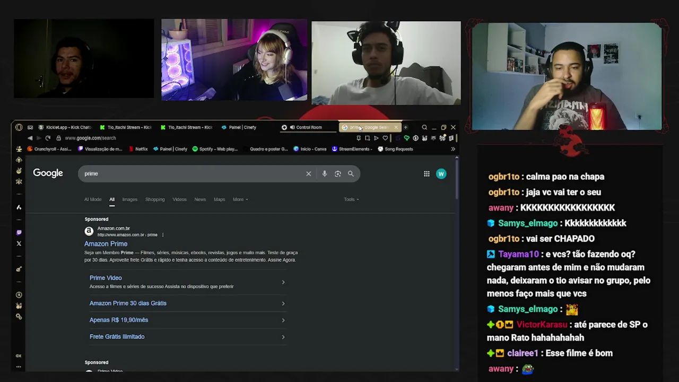Open the snapshot tool in address bar

coord(367,138)
